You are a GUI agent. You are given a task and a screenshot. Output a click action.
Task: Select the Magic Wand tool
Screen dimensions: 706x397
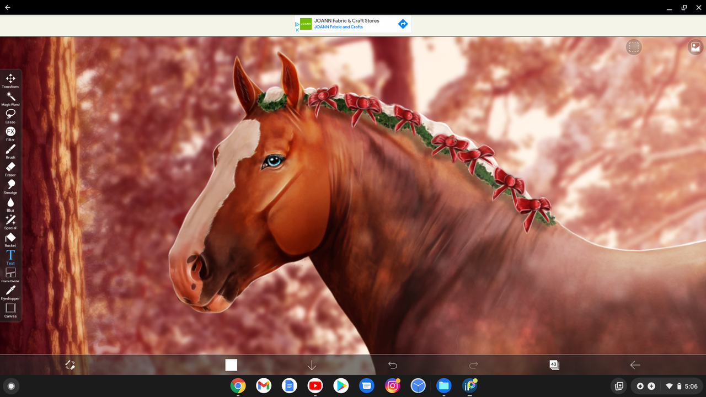[10, 98]
